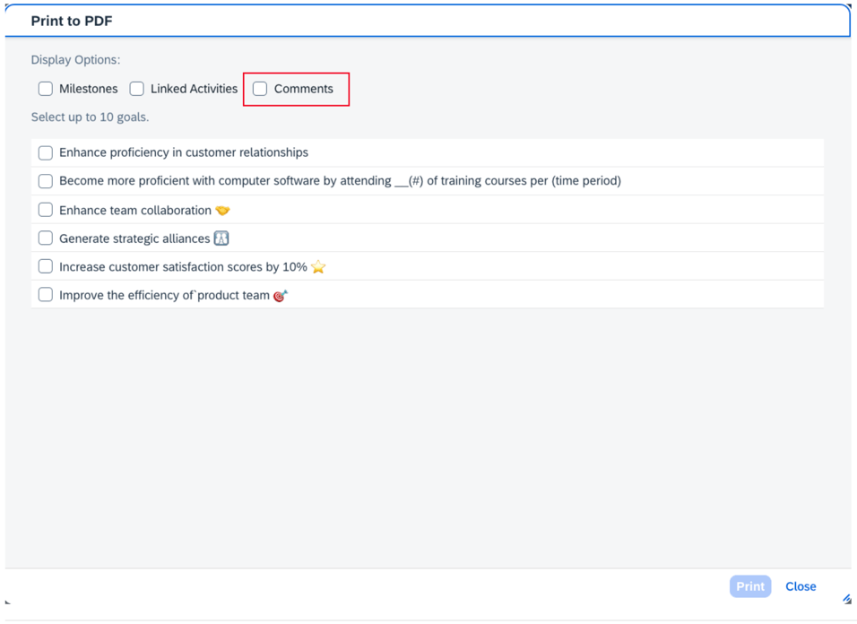Close the Print to PDF dialog

point(800,586)
